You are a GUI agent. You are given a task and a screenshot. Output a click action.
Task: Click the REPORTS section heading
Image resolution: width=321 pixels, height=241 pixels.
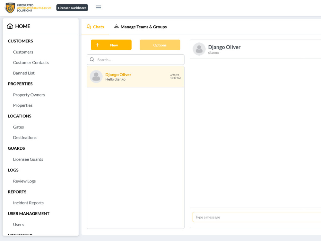(x=17, y=192)
